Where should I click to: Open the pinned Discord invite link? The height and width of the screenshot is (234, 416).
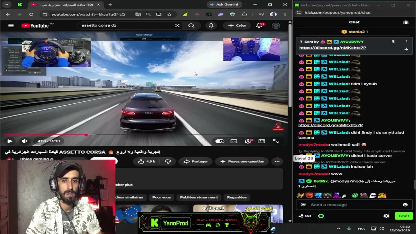pos(332,48)
